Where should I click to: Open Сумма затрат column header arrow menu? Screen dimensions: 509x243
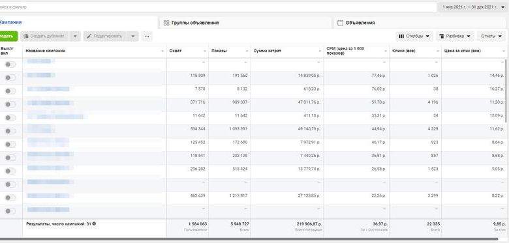click(320, 51)
